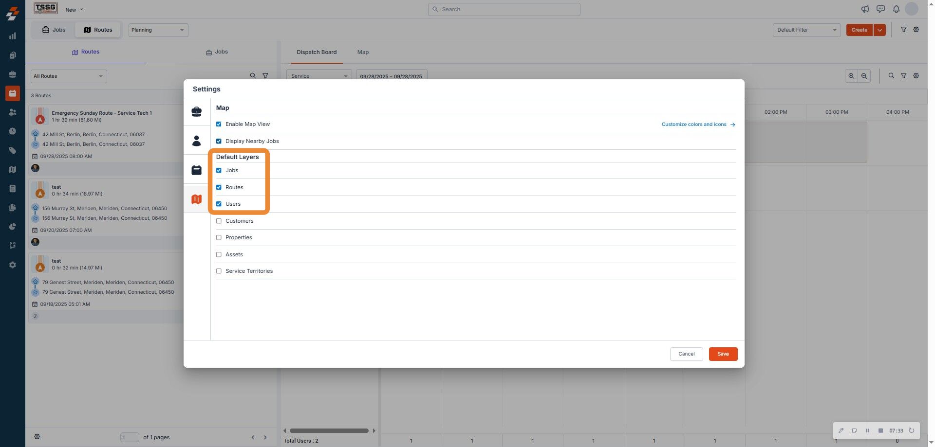
Task: Open the user settings section icon
Action: [197, 141]
